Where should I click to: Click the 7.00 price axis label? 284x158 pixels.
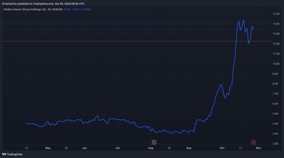[x=275, y=94]
